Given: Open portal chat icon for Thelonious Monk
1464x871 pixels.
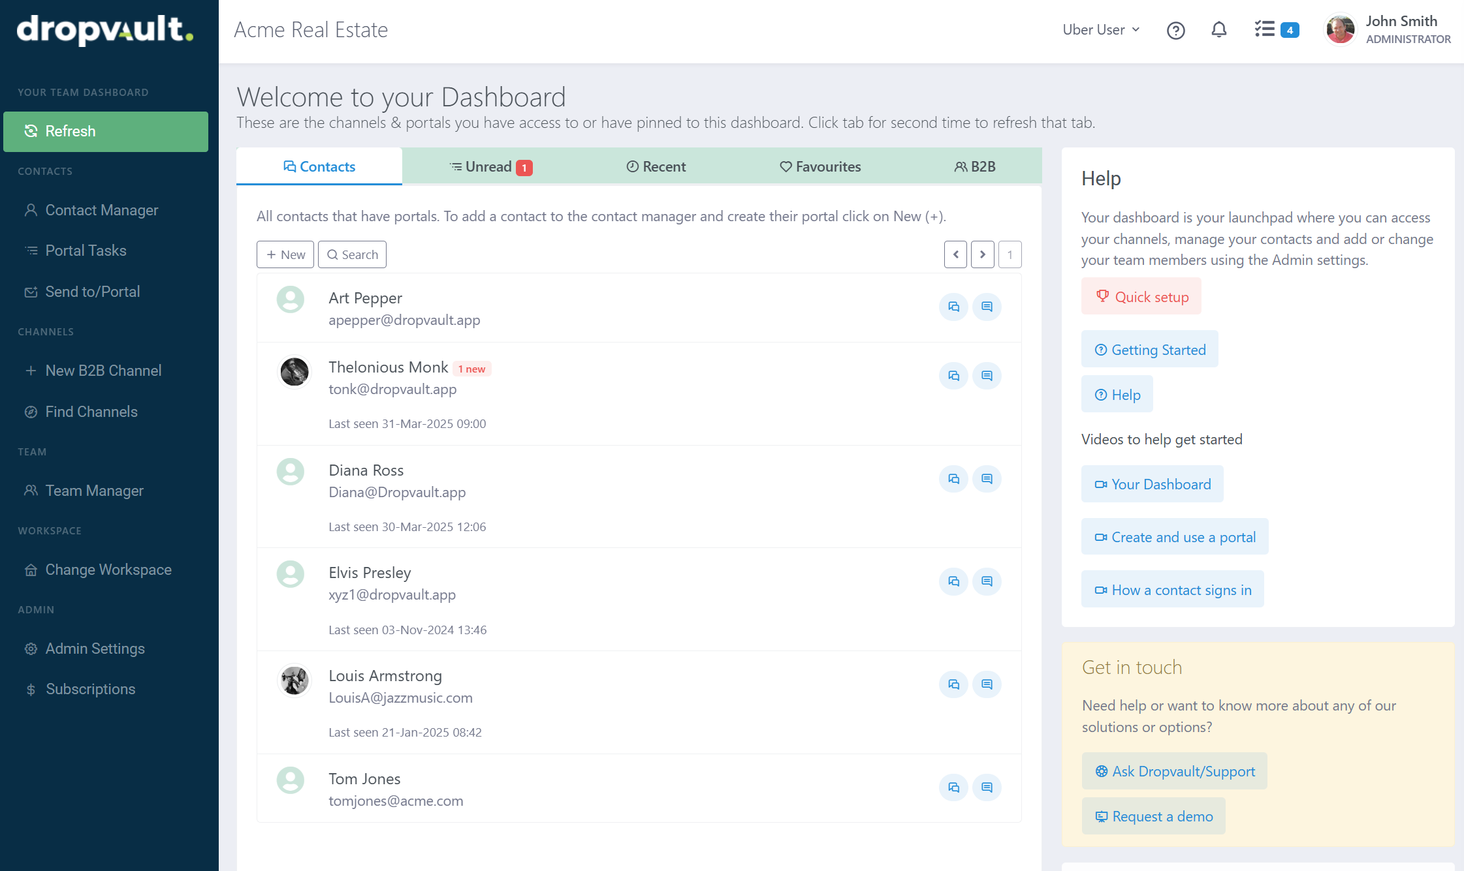Looking at the screenshot, I should coord(953,376).
